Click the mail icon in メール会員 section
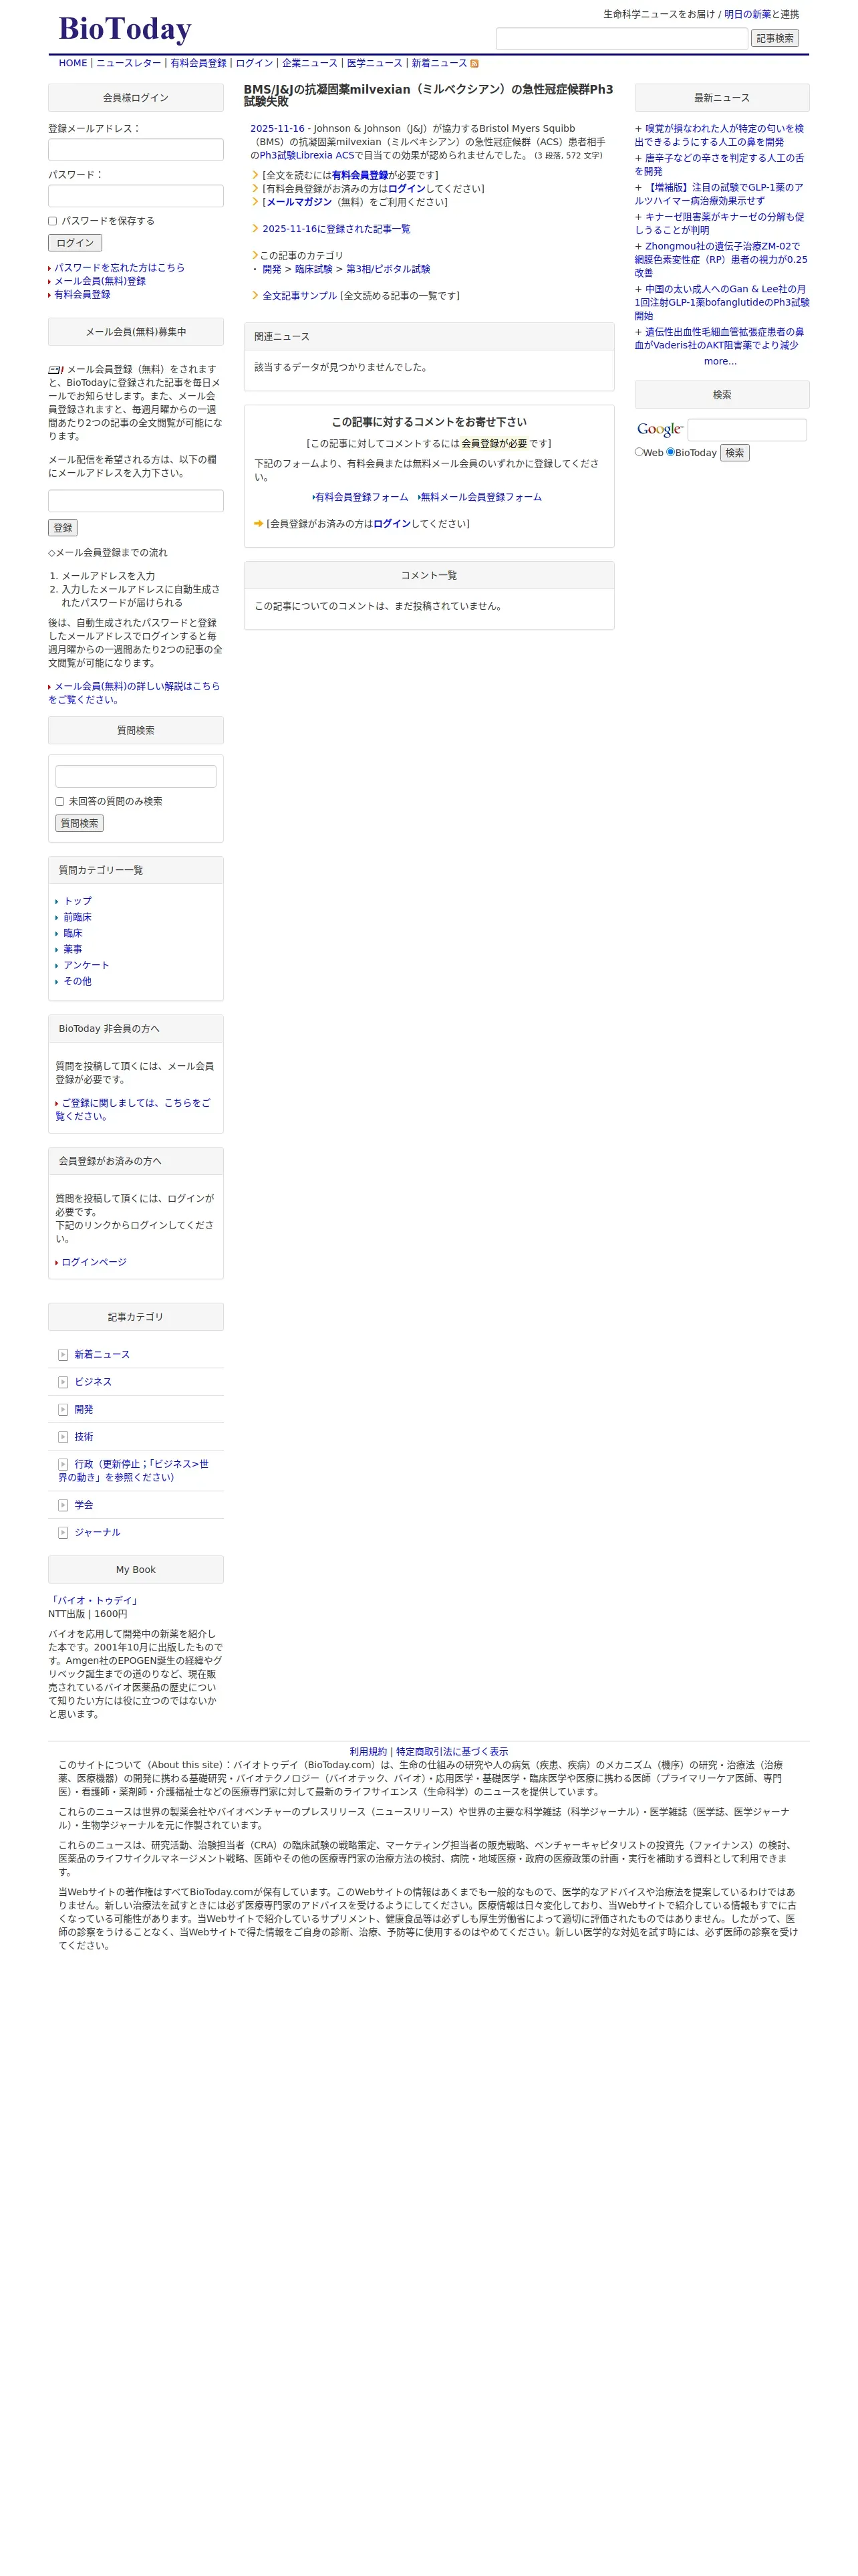The image size is (858, 2576). (56, 370)
